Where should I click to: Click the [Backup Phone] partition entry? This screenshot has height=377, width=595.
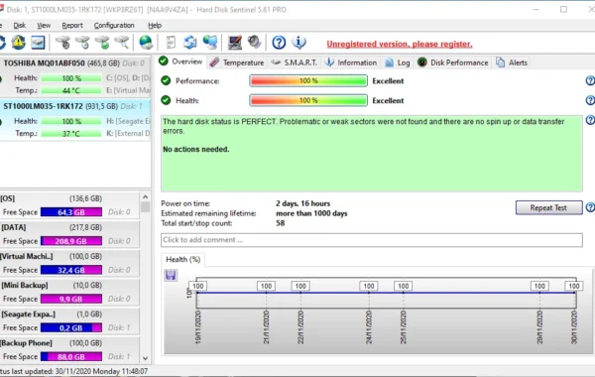(x=69, y=349)
